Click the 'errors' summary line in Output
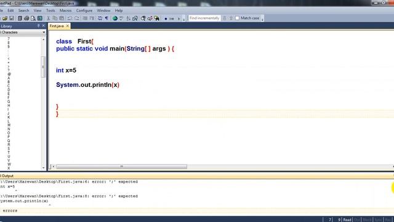 (9, 211)
